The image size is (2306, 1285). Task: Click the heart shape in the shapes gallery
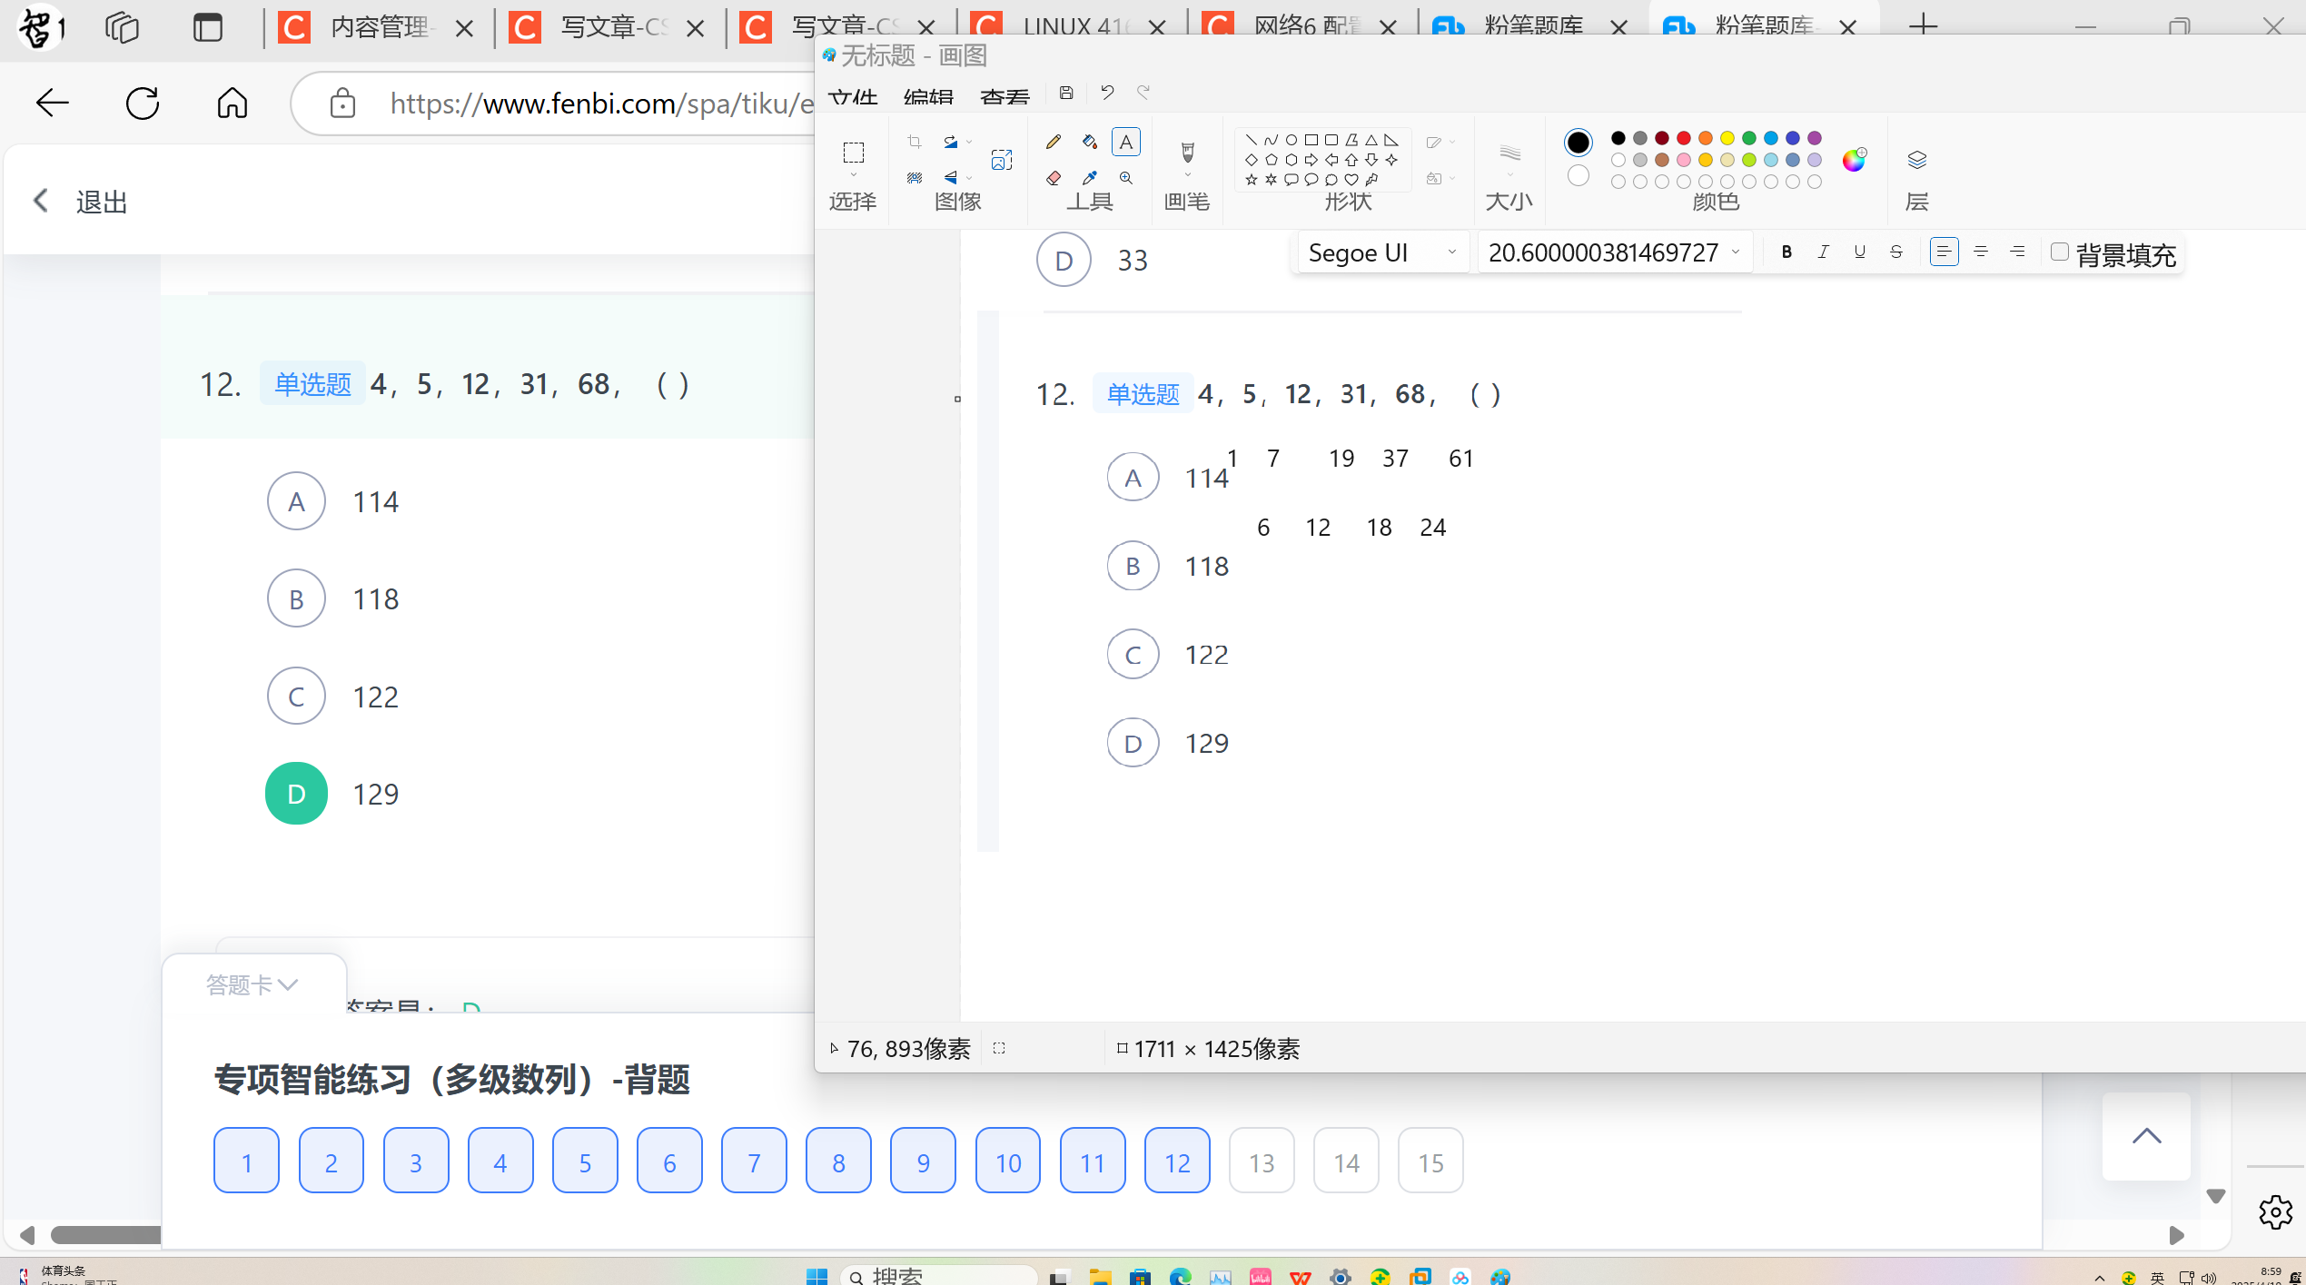click(1351, 180)
